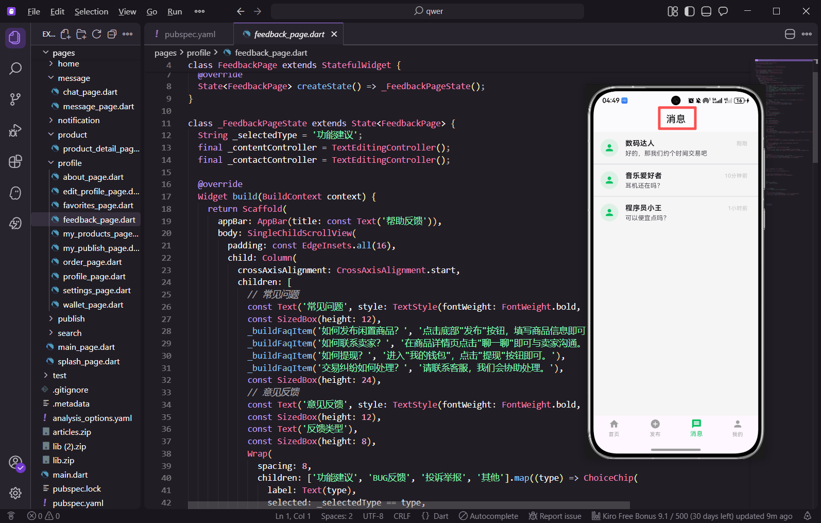The width and height of the screenshot is (821, 523).
Task: Go forward with the navigation arrow
Action: pos(258,11)
